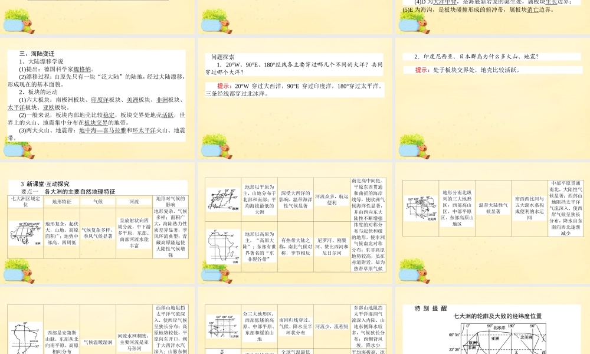The height and width of the screenshot is (354, 590).
Task: Click the underlined name 魏格纳
Action: (82, 69)
